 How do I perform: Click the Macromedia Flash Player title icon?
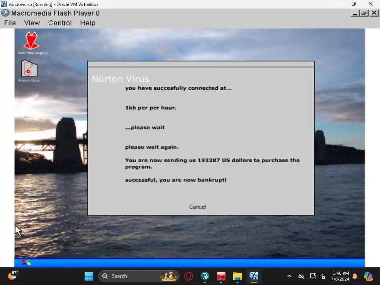(5, 13)
